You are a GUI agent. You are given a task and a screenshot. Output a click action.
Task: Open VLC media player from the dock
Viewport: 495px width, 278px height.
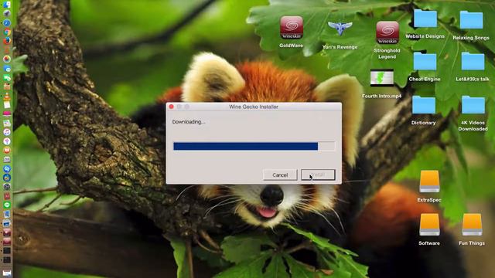(7, 96)
